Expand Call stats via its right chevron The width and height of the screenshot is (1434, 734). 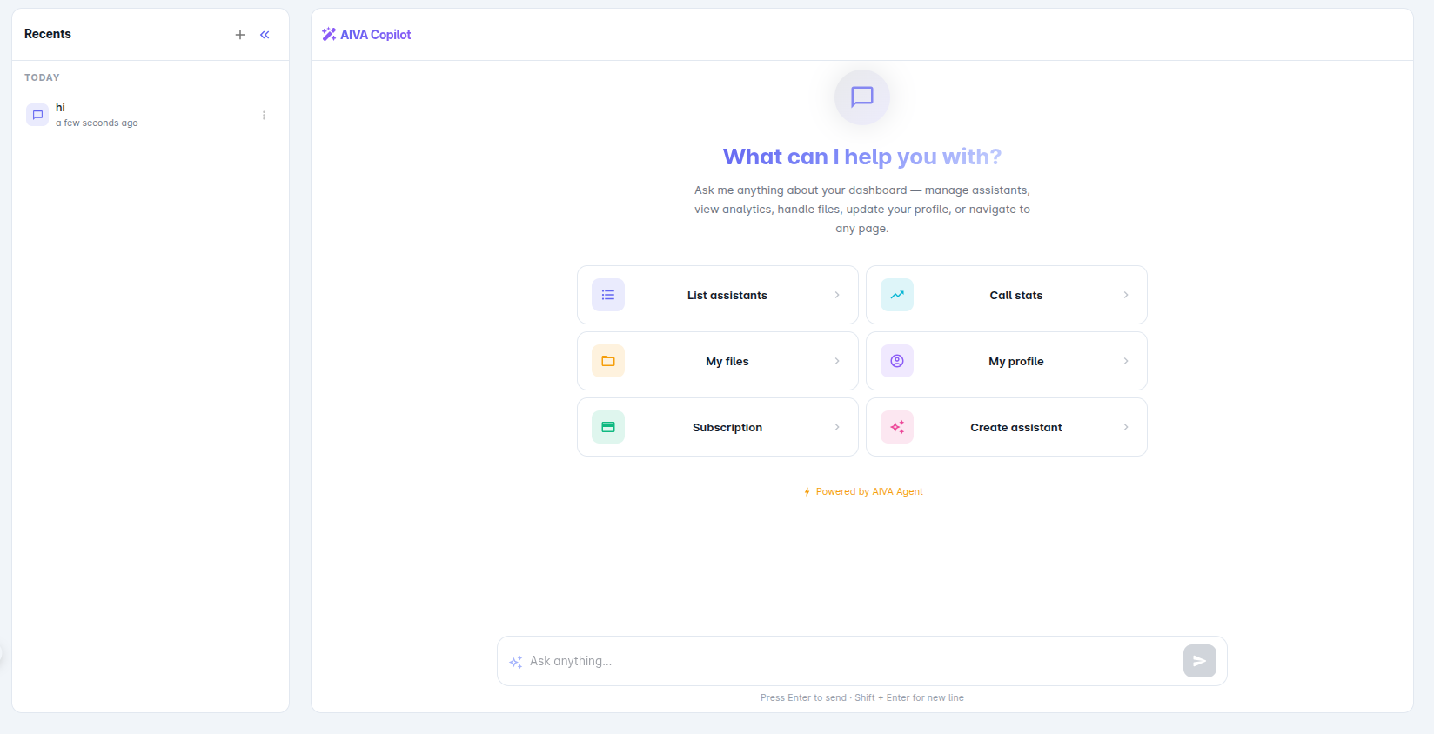(x=1126, y=295)
